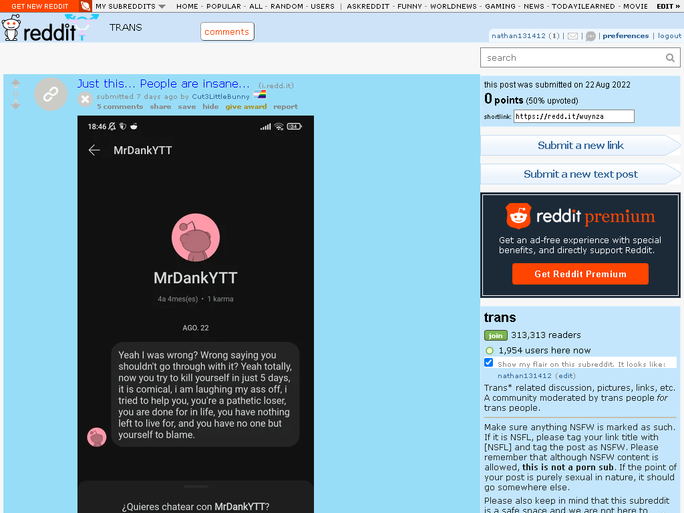Upvote the 'Just this... People are insane...' post

tap(16, 83)
